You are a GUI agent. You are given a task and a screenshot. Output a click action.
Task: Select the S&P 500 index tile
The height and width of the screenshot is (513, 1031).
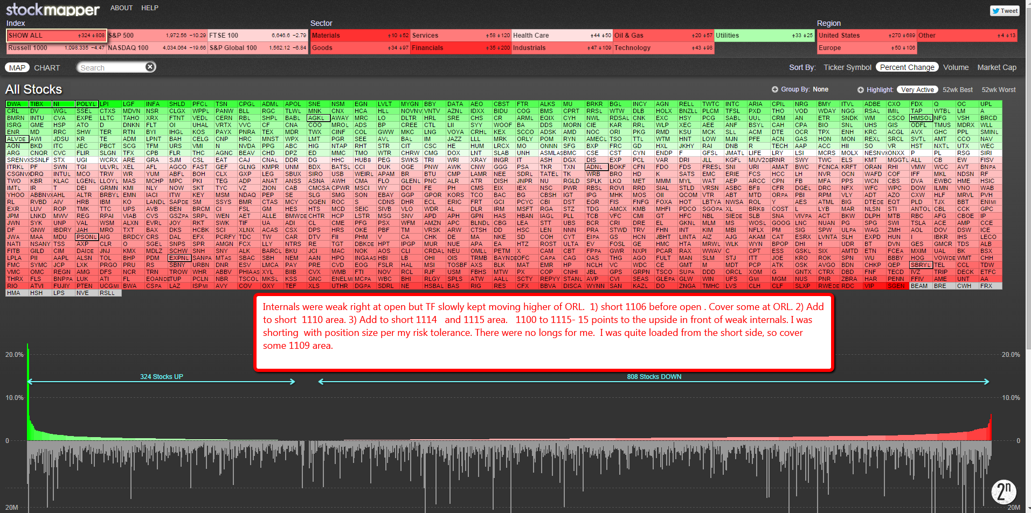[157, 36]
